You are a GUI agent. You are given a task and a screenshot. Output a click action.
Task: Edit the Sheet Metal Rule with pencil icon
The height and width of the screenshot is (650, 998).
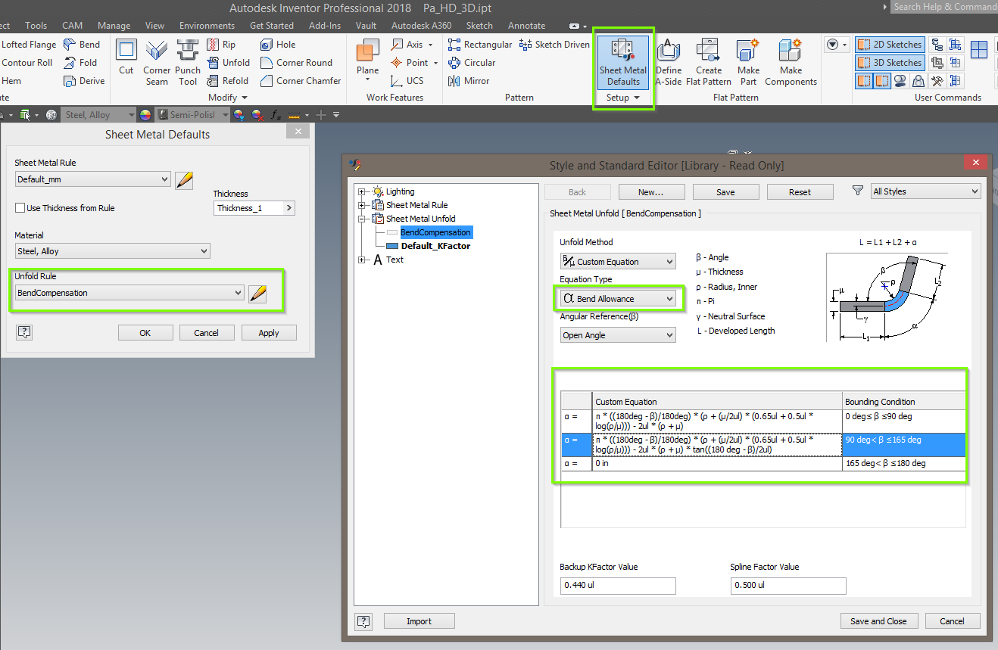[x=184, y=180]
